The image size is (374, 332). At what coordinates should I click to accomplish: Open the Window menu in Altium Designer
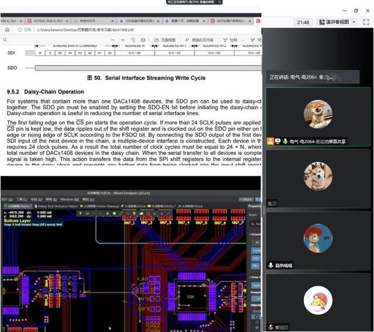point(66,199)
